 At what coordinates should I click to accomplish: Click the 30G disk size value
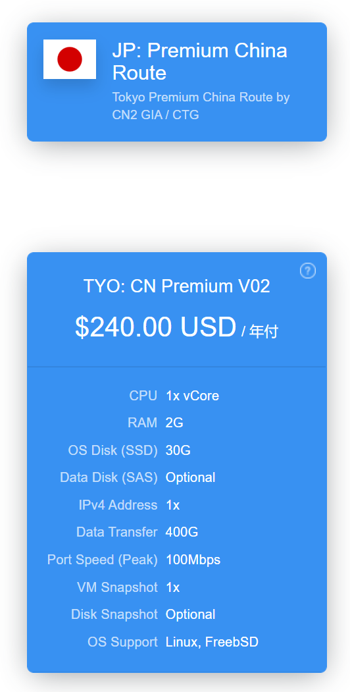[178, 450]
